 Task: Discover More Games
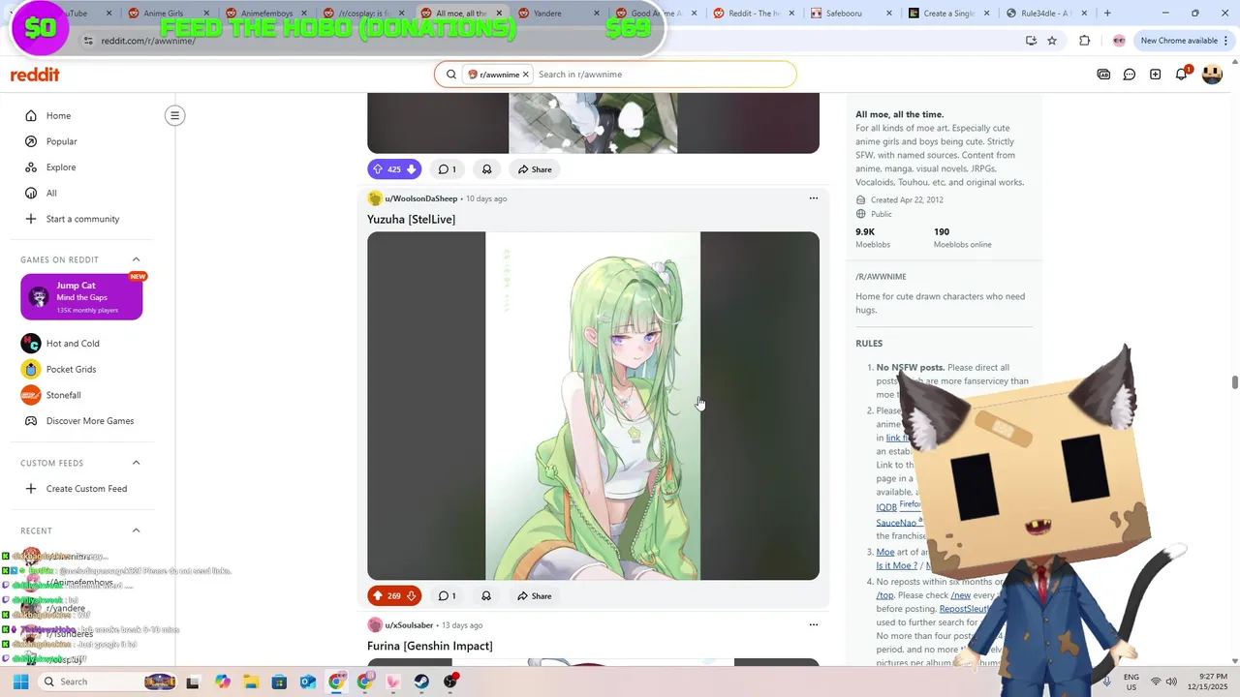(89, 421)
